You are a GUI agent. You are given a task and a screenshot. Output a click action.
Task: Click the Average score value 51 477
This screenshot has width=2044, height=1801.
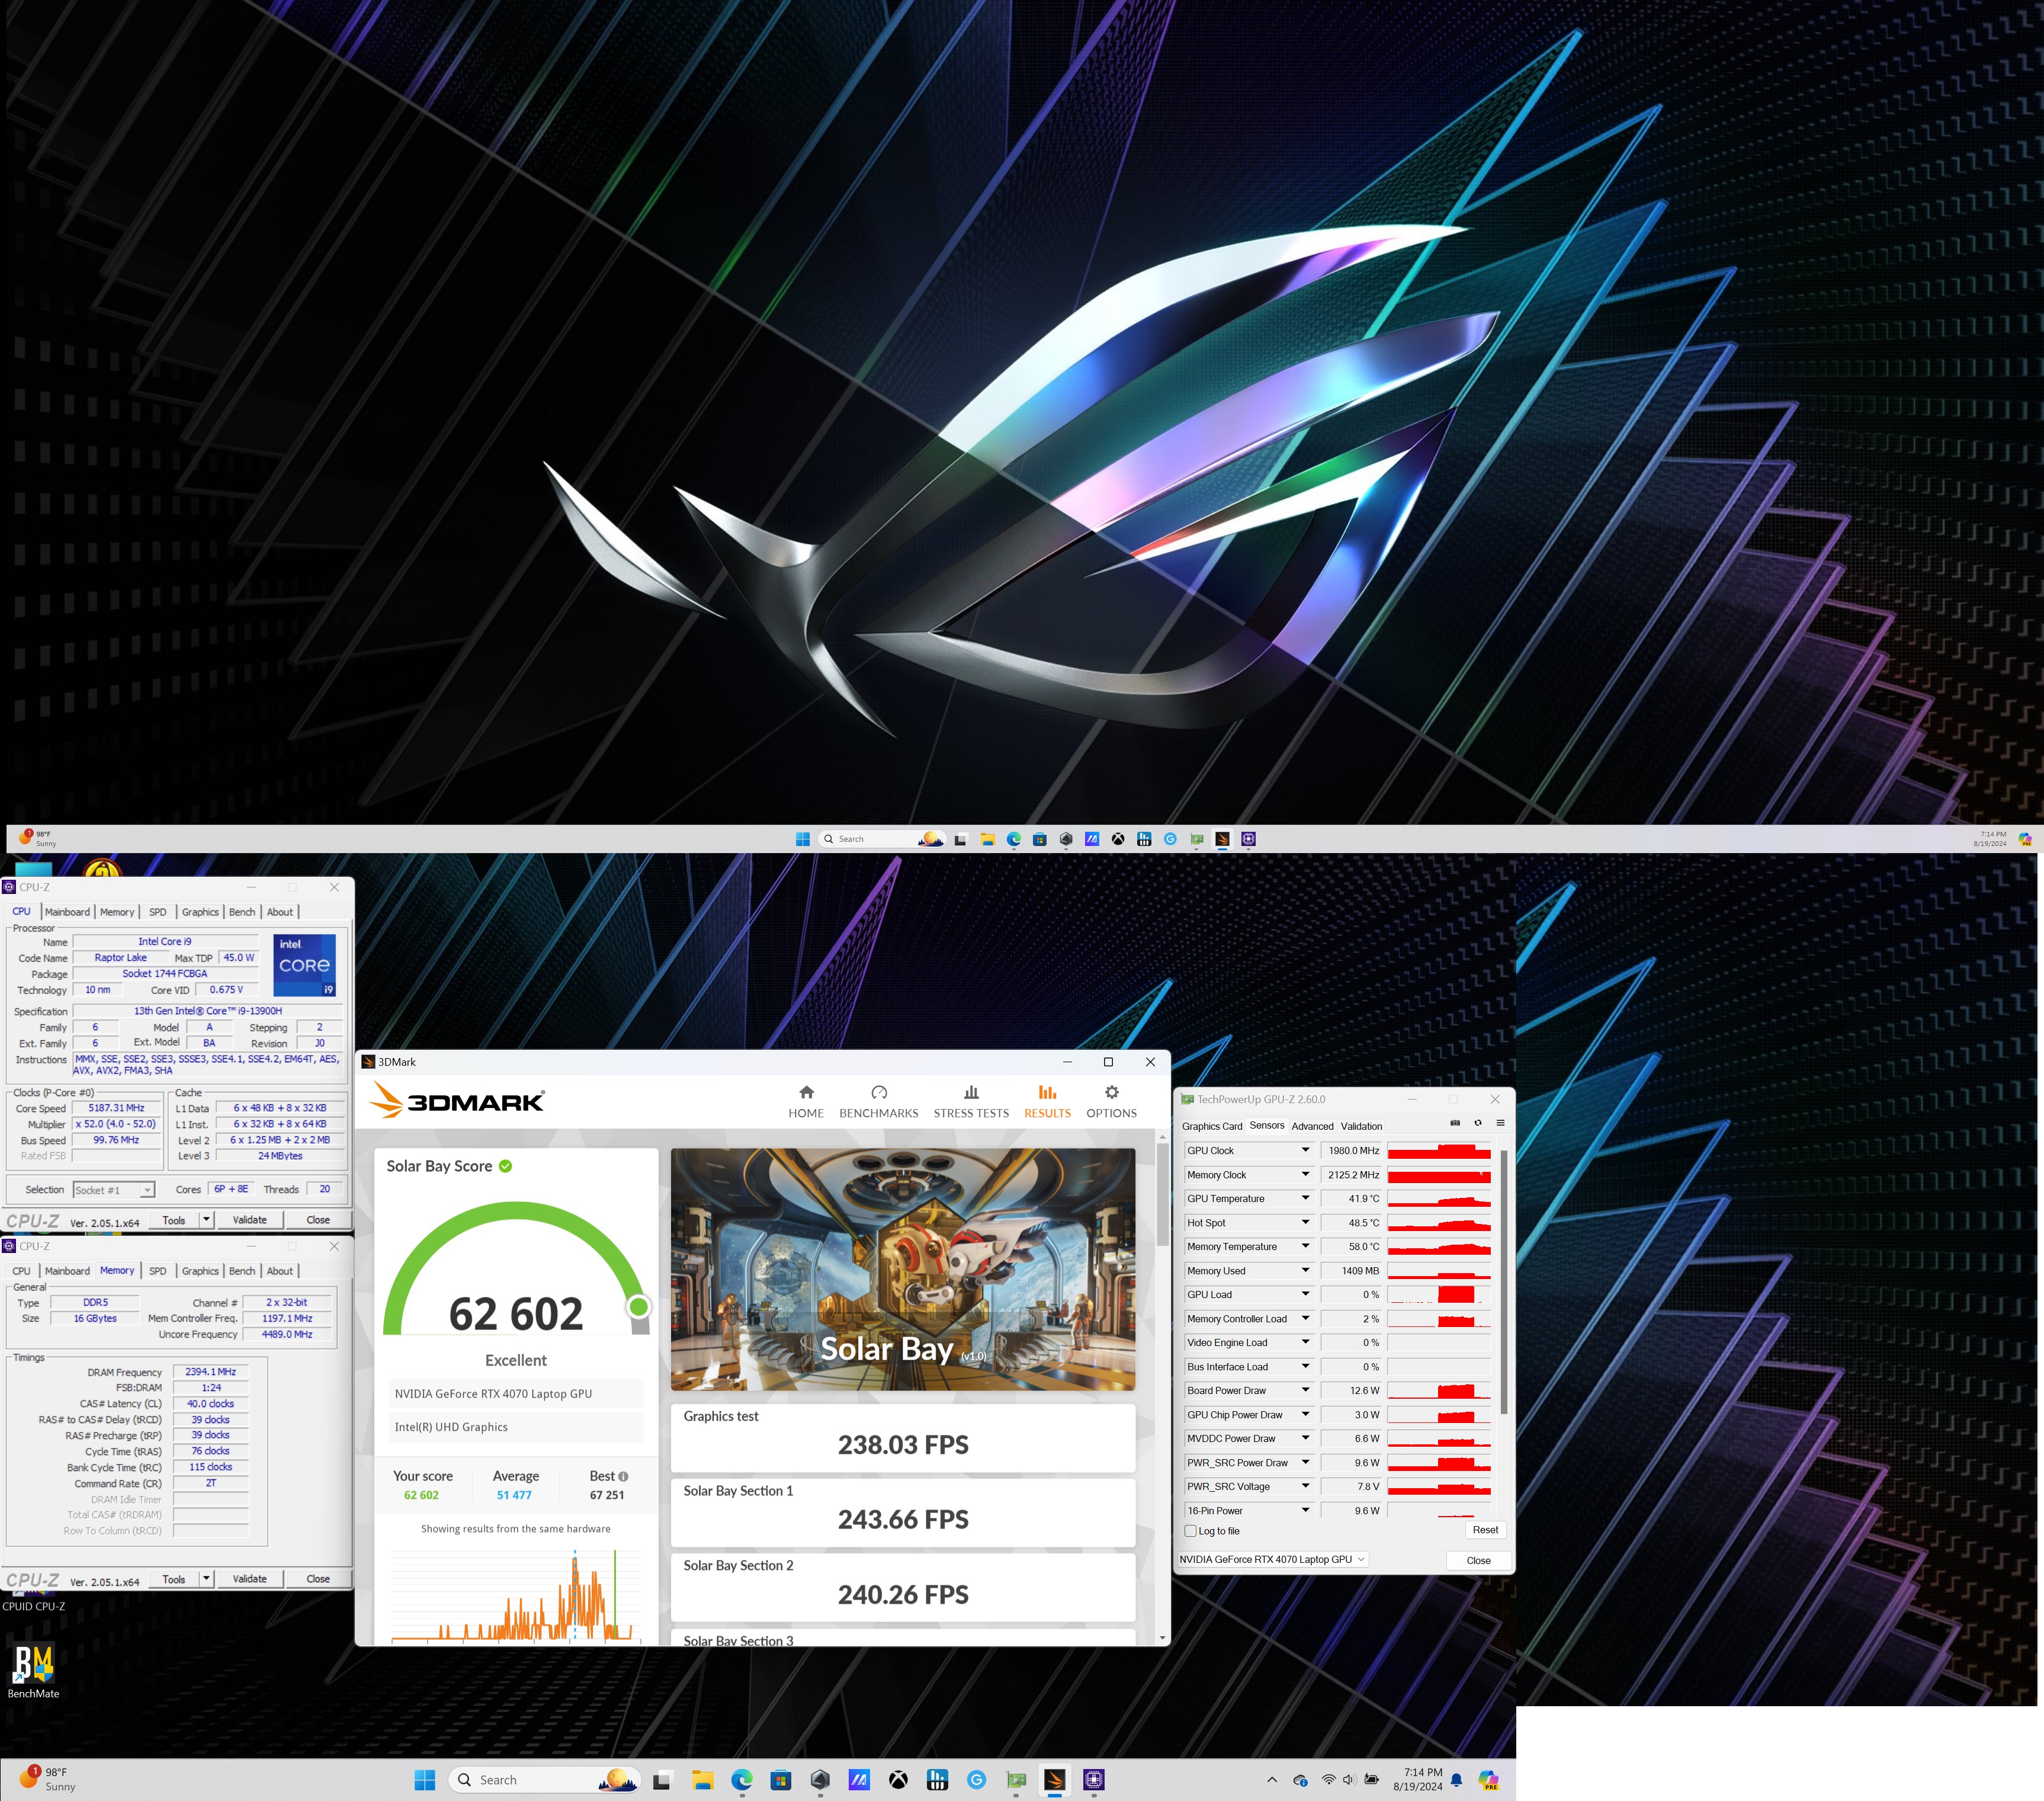514,1495
